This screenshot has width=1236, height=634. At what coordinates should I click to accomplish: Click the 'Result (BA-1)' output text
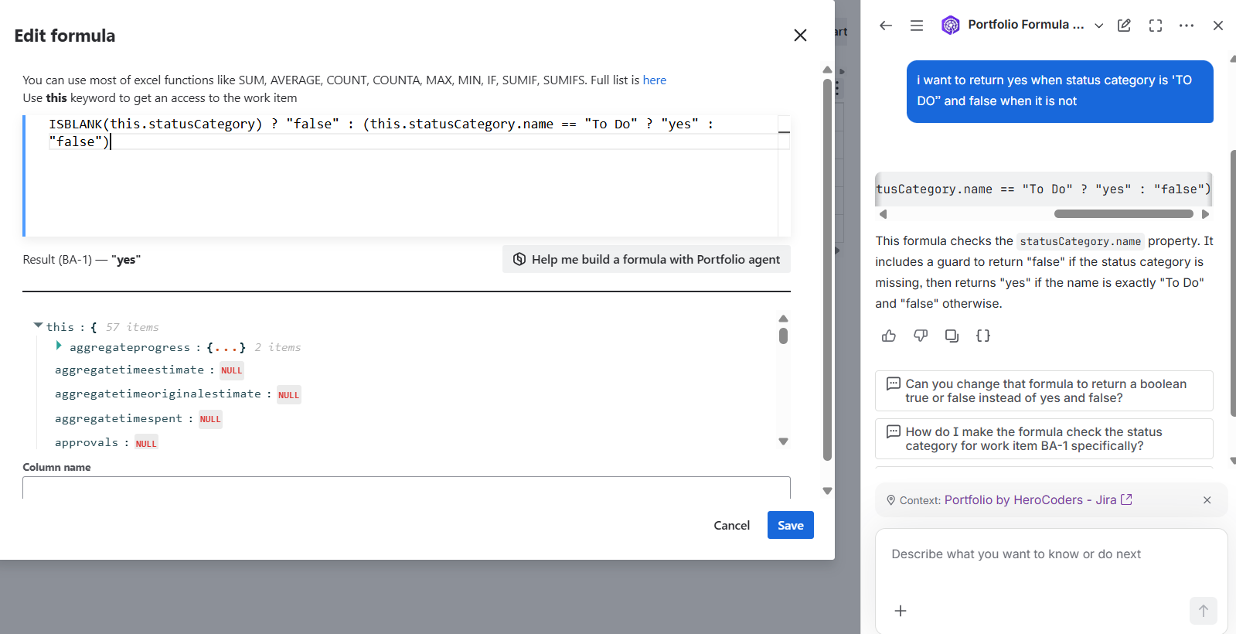tap(82, 260)
